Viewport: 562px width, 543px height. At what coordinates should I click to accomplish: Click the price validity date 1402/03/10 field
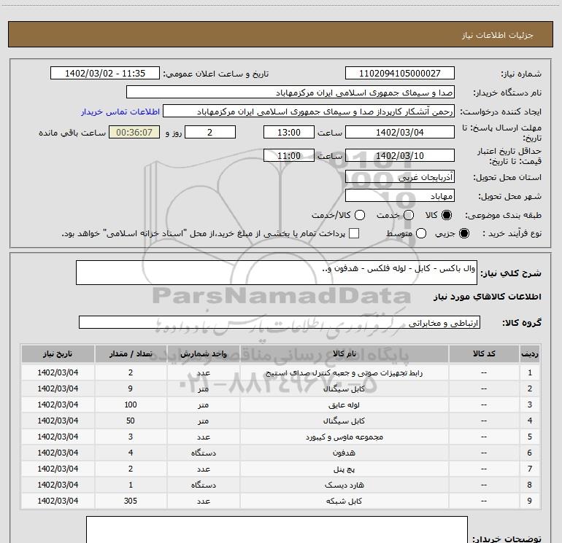click(400, 155)
